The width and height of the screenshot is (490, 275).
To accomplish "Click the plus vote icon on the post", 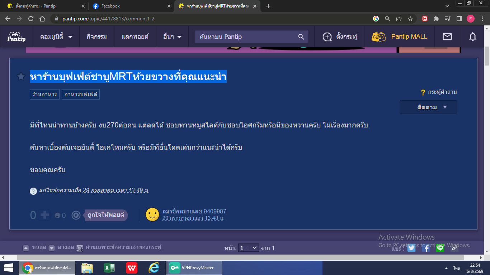I will click(x=44, y=215).
